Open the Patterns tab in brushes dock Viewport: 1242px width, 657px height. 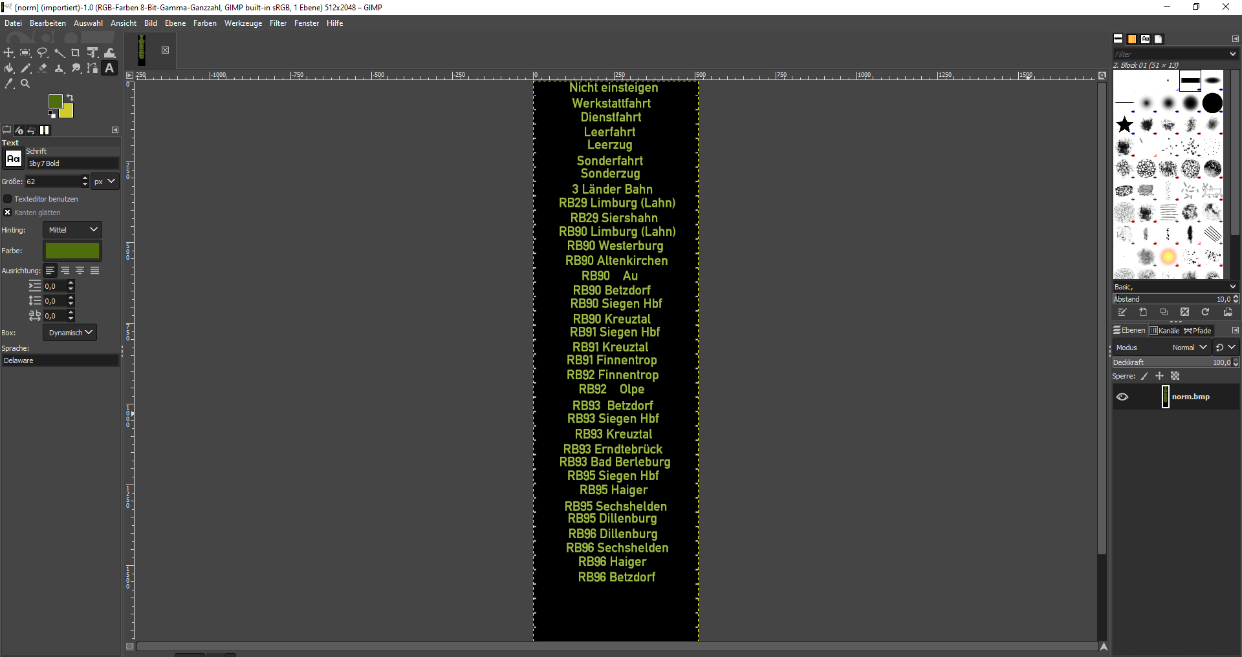pos(1132,39)
